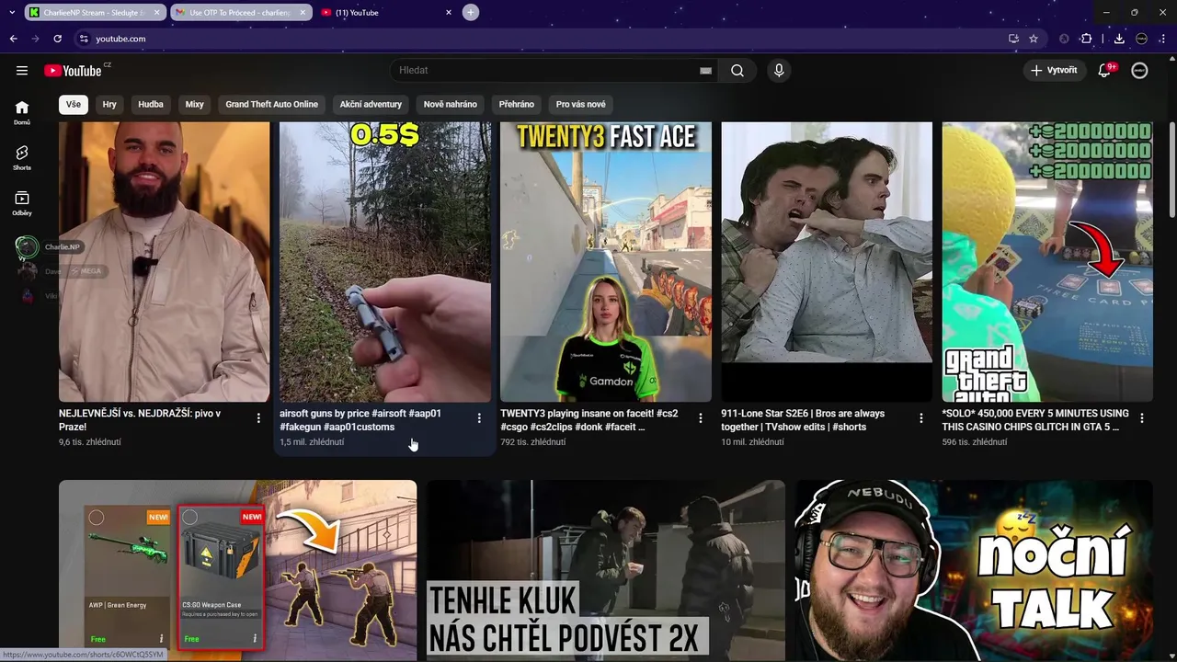The height and width of the screenshot is (662, 1177).
Task: Open the 911-Lone Star S2E6 title link
Action: 803,420
